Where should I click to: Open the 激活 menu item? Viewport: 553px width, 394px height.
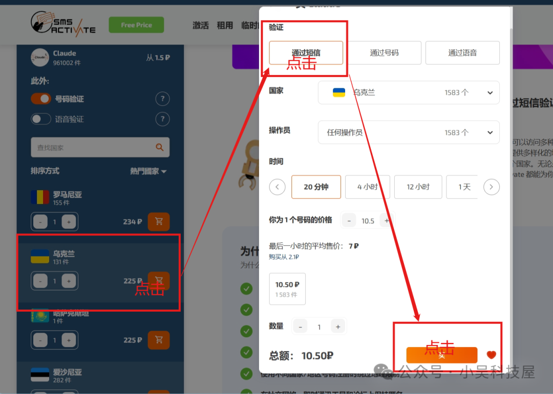pos(200,26)
